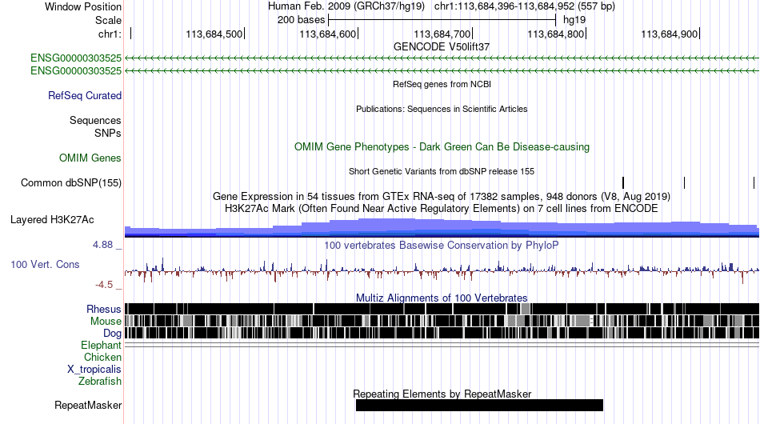Click the Rhesus alignment bar
Image resolution: width=760 pixels, height=424 pixels.
point(442,309)
